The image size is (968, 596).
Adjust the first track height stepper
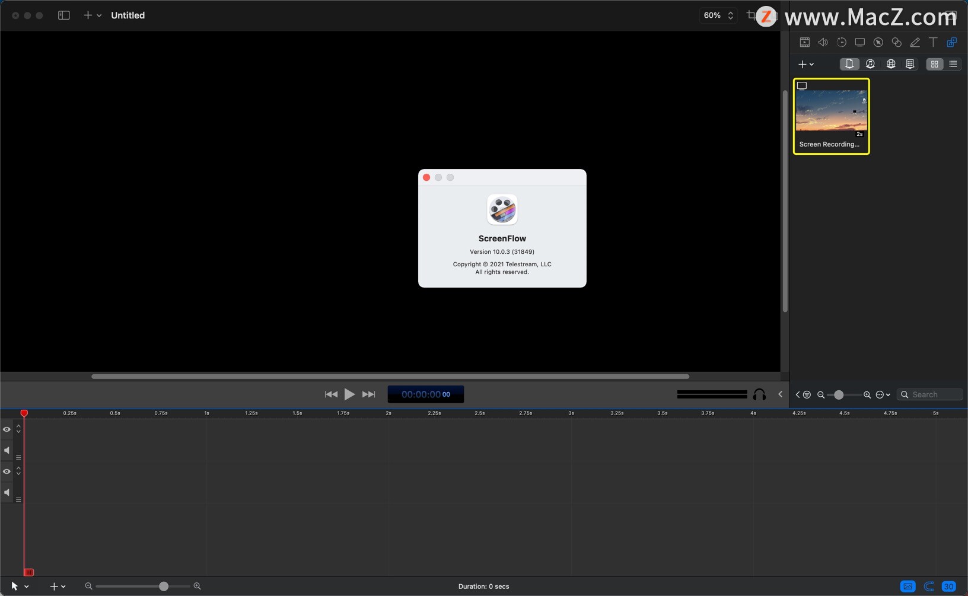pyautogui.click(x=18, y=429)
